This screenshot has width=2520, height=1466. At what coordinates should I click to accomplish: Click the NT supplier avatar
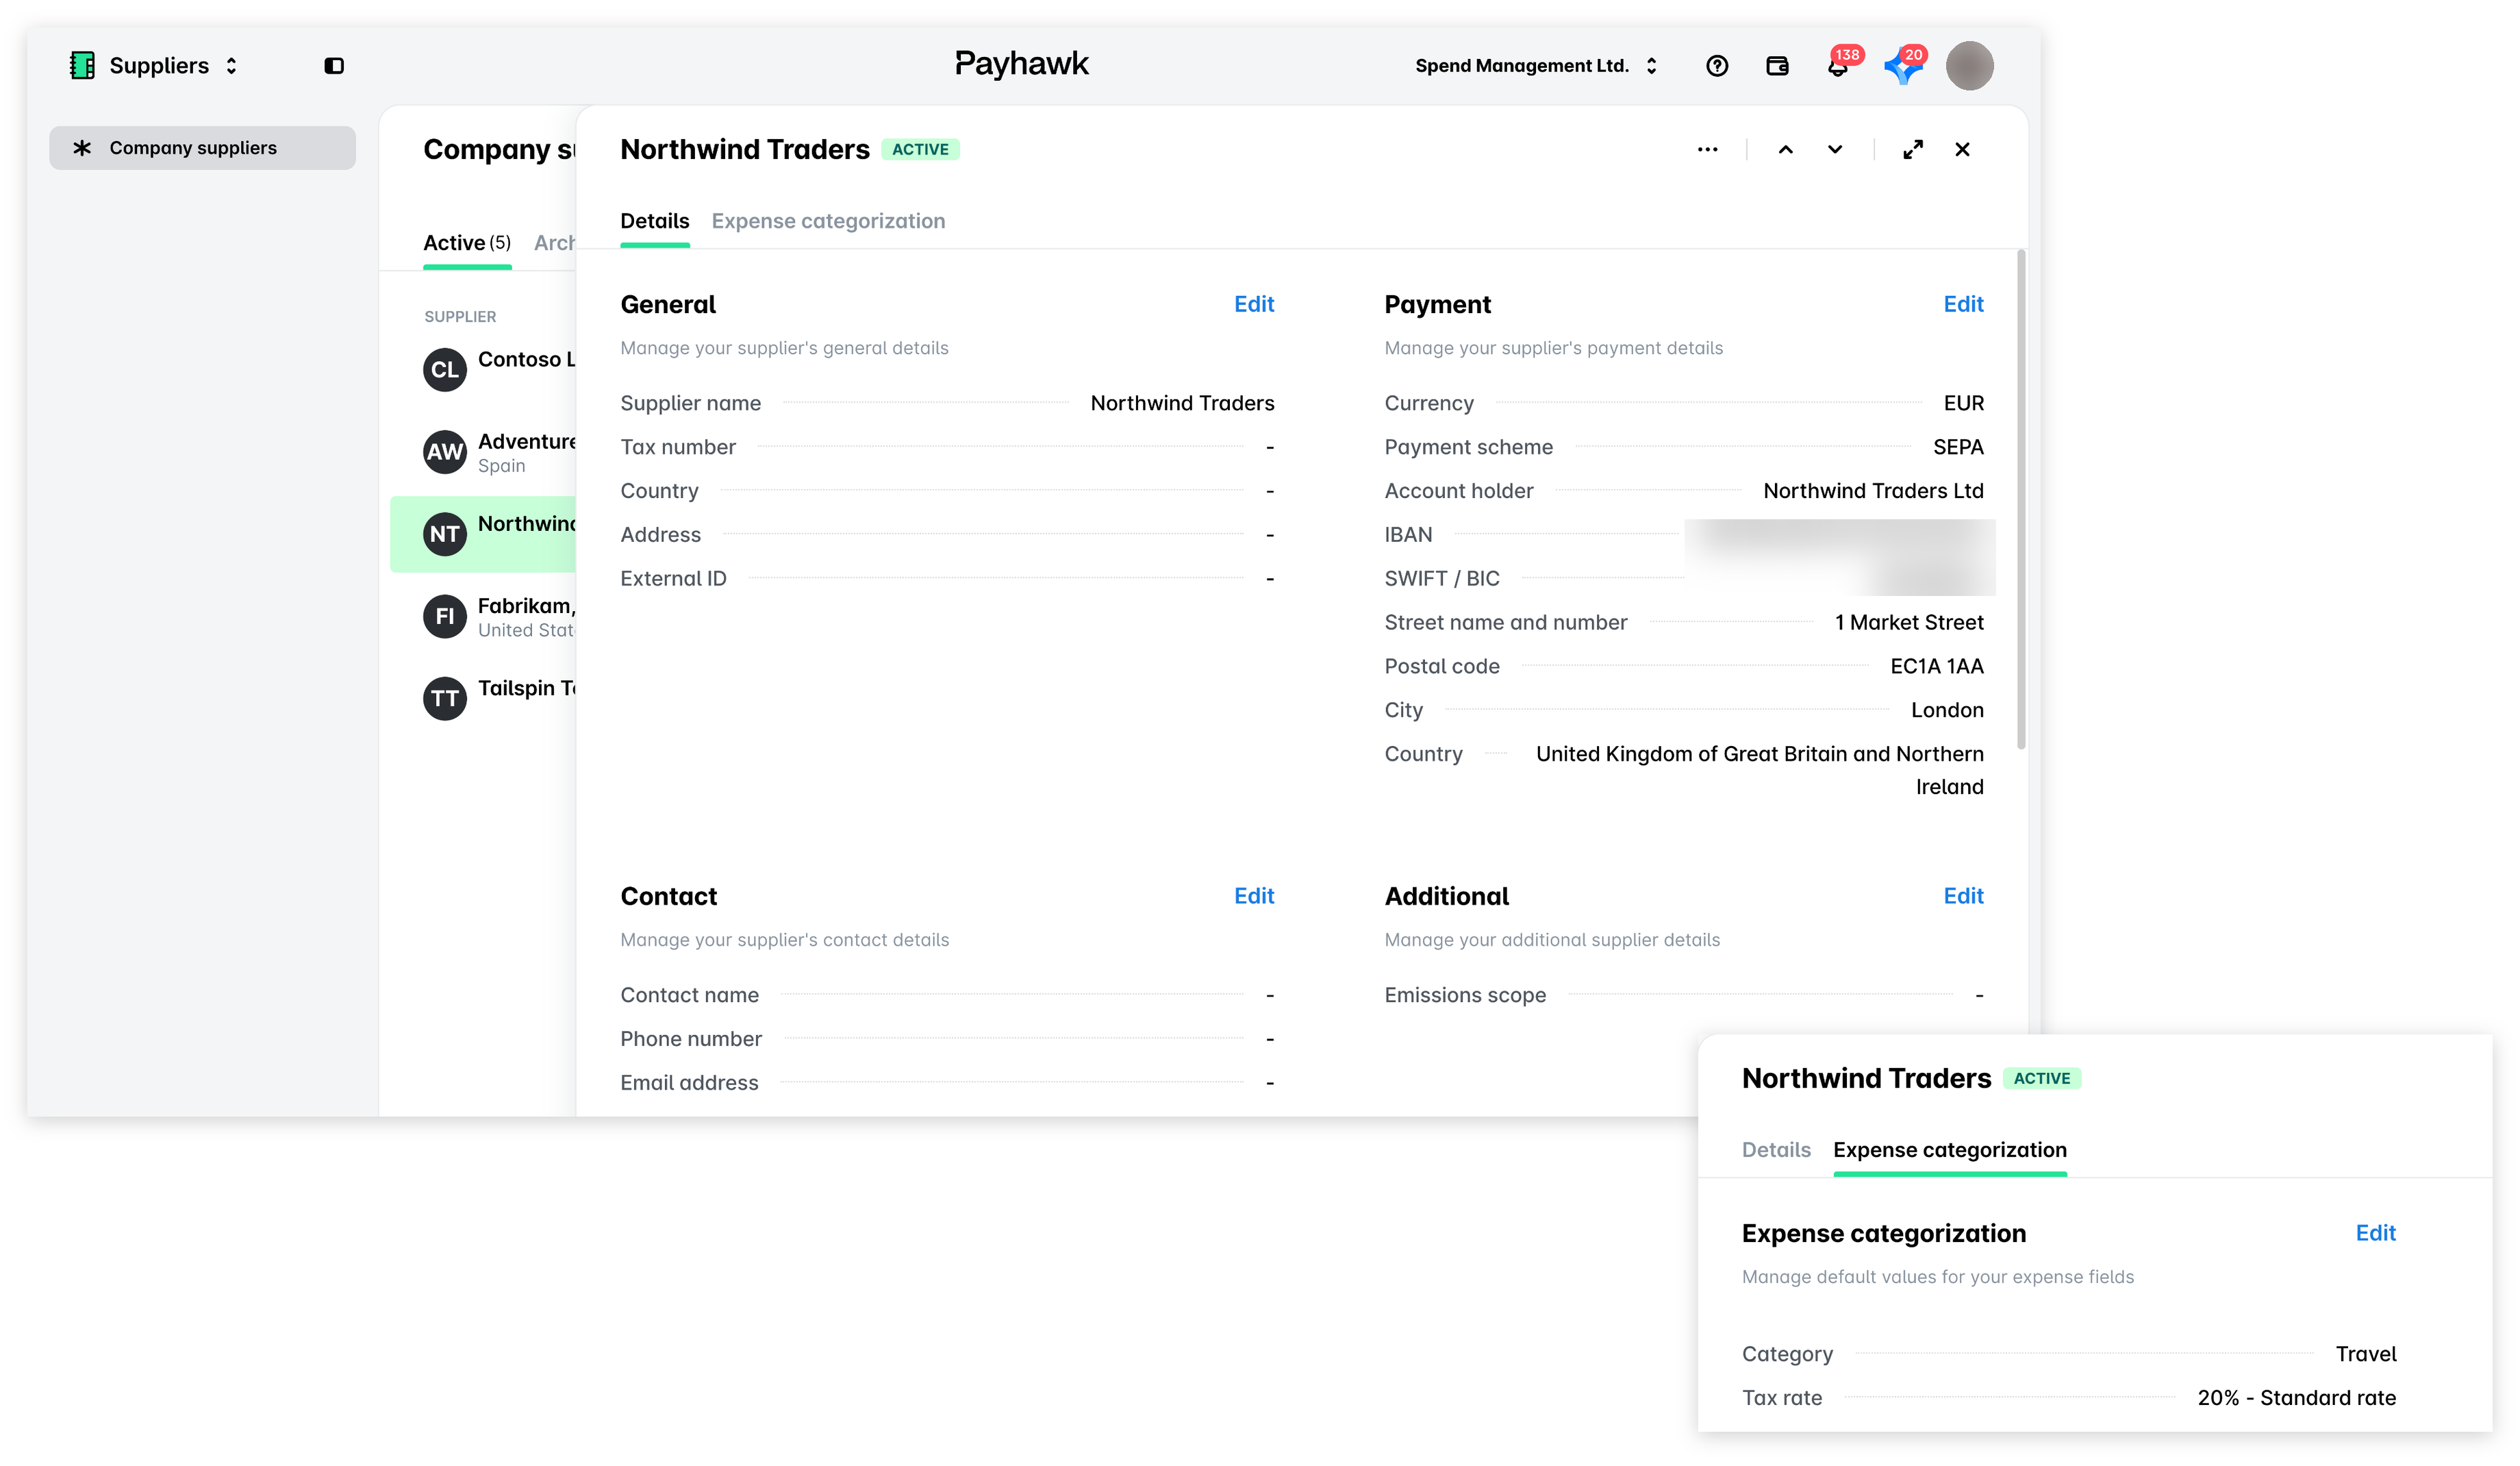[445, 534]
